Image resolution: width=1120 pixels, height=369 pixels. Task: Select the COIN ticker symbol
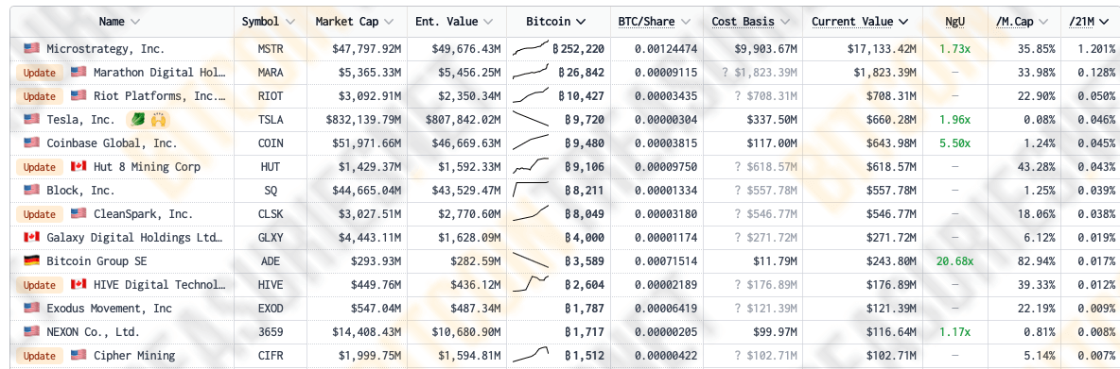(x=270, y=143)
